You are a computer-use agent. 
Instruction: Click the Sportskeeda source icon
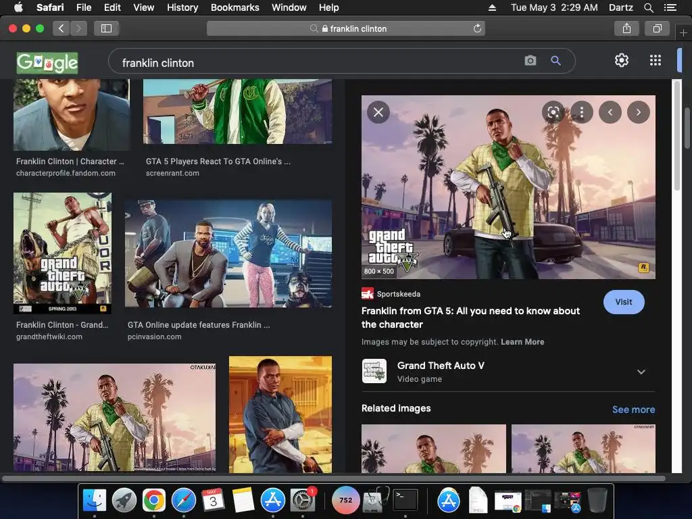(367, 294)
